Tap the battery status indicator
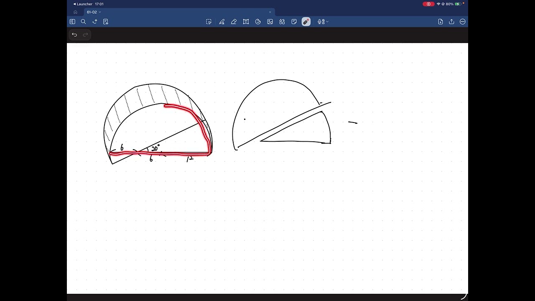 [458, 4]
